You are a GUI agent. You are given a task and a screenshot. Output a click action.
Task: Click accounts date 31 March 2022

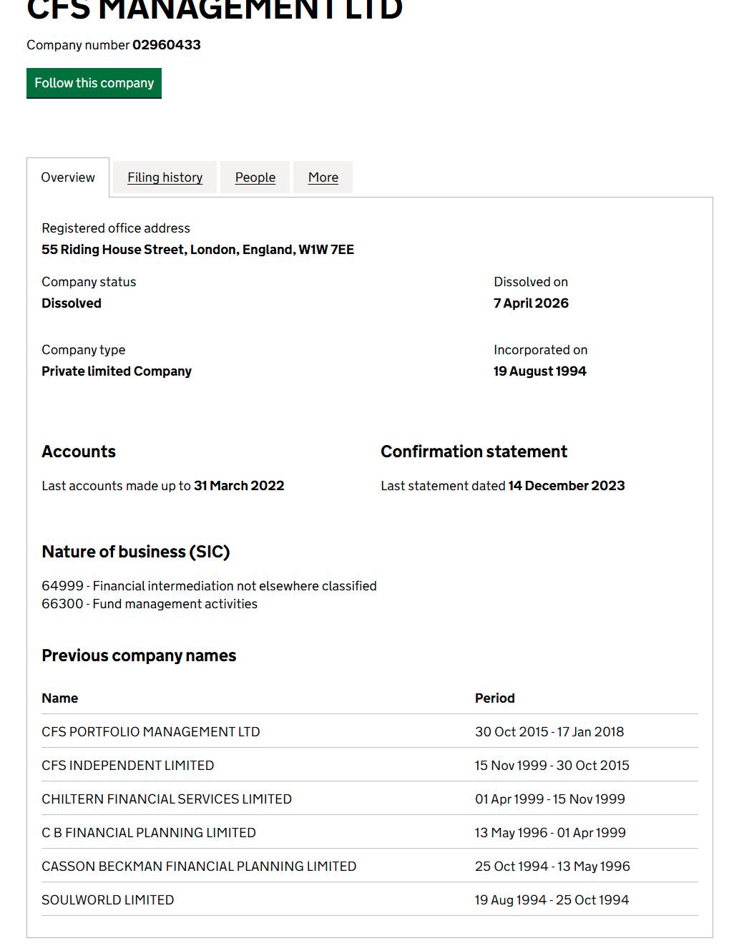[239, 486]
